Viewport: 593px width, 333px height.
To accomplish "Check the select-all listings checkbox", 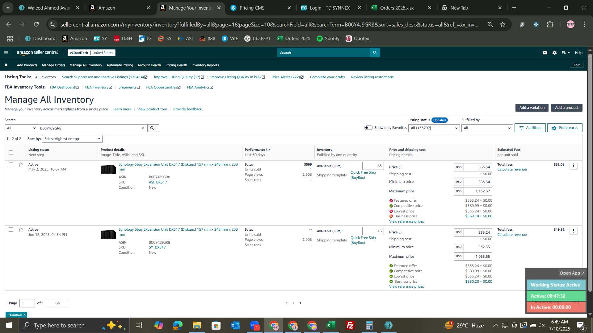I will (x=11, y=152).
